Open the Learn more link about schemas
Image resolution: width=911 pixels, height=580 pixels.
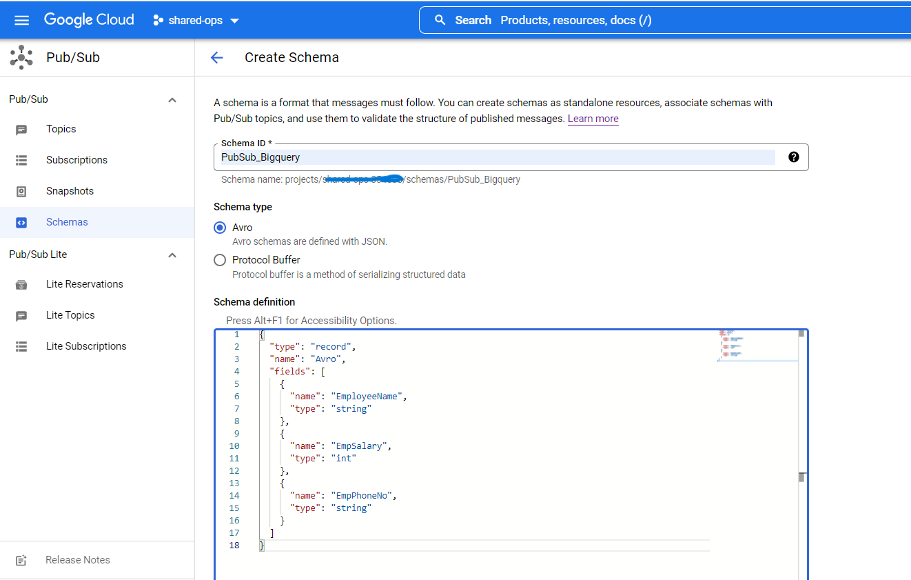coord(593,118)
